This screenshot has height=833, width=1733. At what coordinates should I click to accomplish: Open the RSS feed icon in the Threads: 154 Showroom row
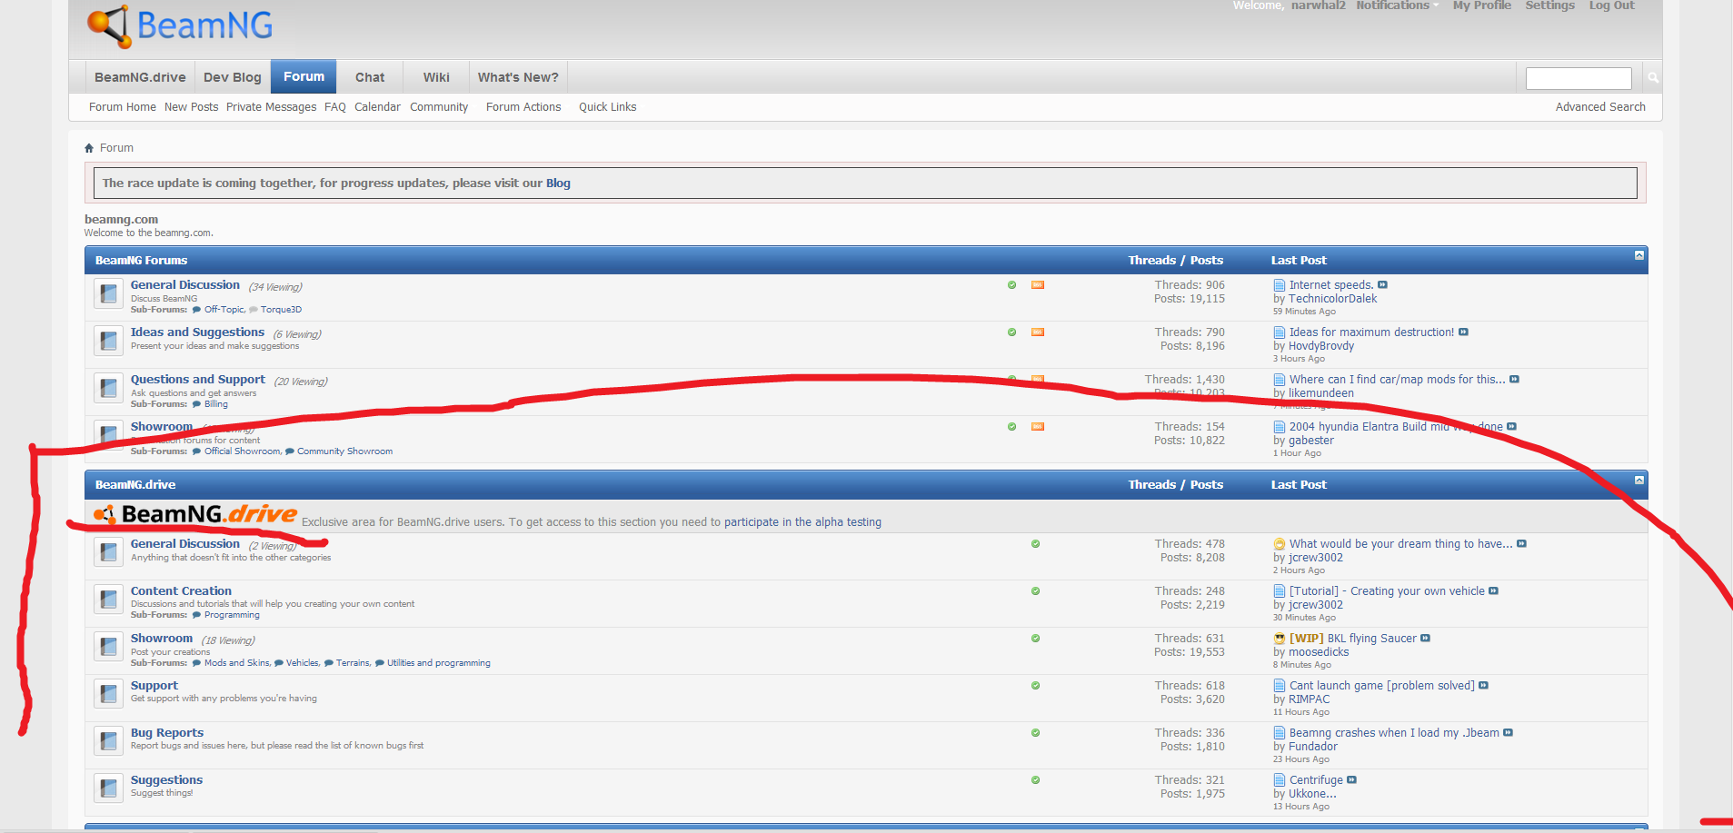[x=1038, y=427]
